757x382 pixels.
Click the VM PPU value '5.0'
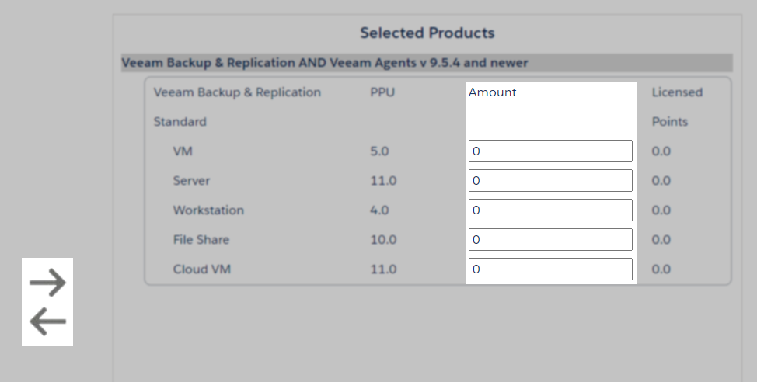click(379, 151)
